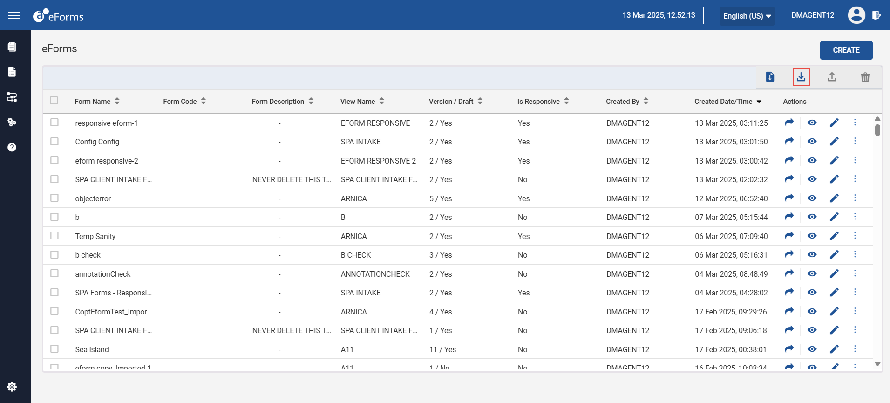View the Temp Sanity form via eye icon
The width and height of the screenshot is (890, 403).
(812, 236)
